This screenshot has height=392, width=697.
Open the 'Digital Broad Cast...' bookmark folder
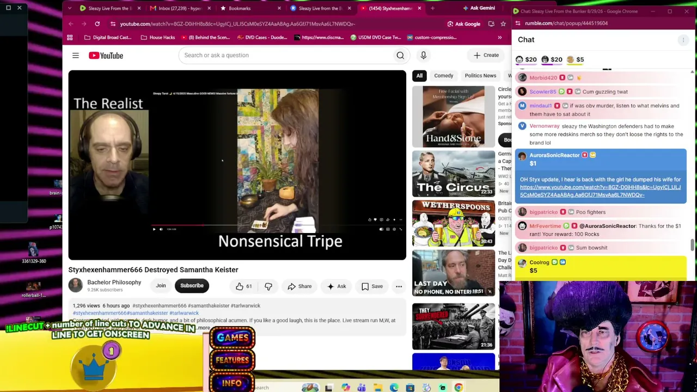(x=107, y=38)
